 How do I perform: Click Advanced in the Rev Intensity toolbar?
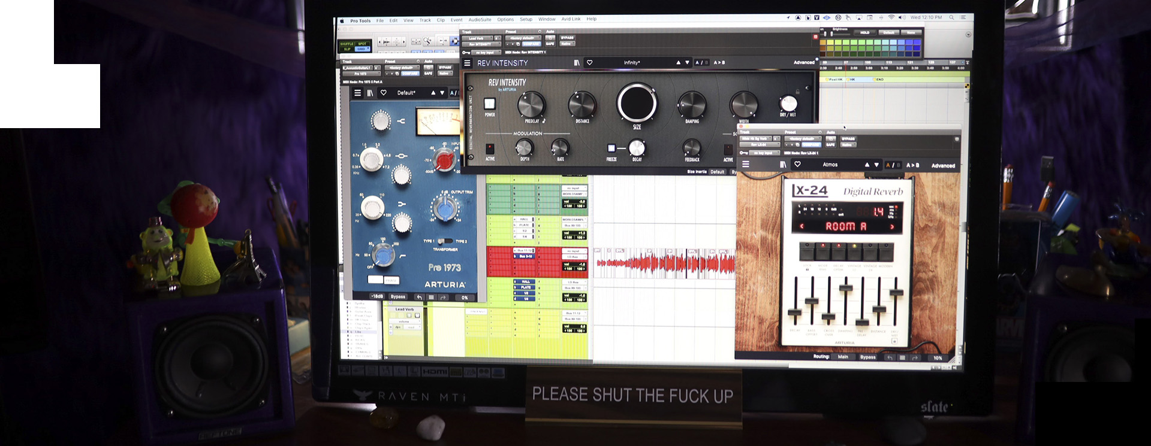804,62
